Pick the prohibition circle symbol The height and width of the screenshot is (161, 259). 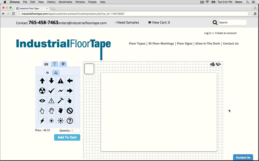70,111
